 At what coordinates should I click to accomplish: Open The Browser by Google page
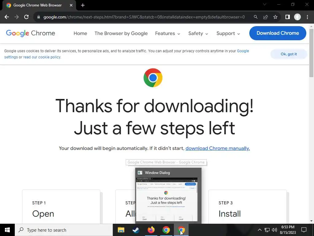coord(121,33)
